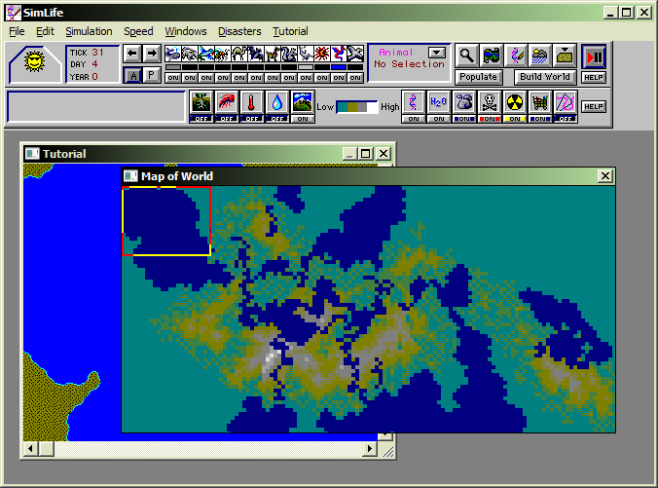Click the HELP button beside the pink squiggle icon
Viewport: 658px width, 488px height.
[594, 107]
